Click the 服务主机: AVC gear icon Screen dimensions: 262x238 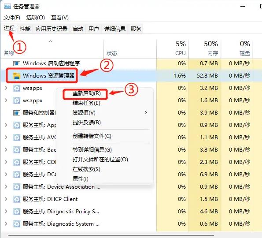point(17,138)
